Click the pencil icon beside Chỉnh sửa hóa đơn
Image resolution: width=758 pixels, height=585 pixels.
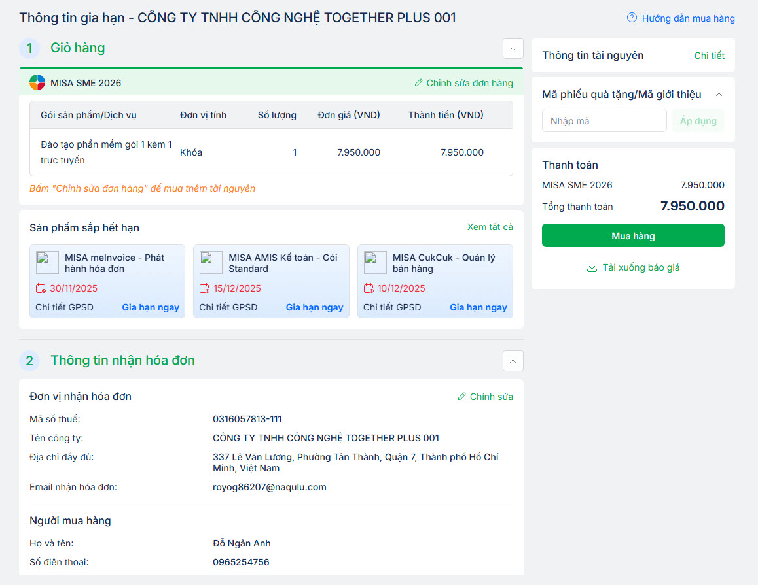point(462,397)
